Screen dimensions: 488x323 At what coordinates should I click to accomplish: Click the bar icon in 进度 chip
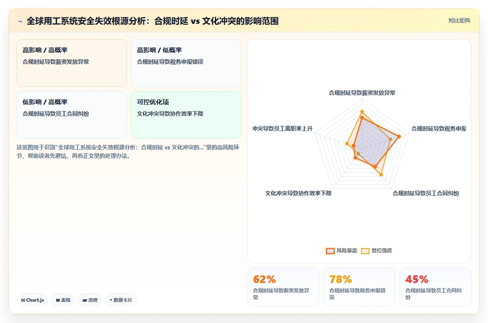click(x=84, y=300)
